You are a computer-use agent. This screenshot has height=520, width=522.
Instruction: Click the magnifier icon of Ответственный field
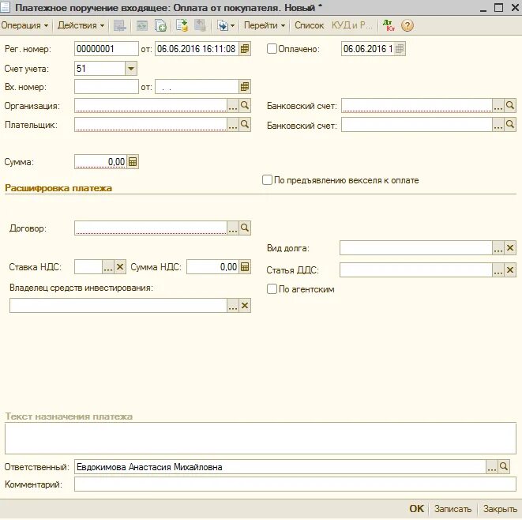coord(504,467)
